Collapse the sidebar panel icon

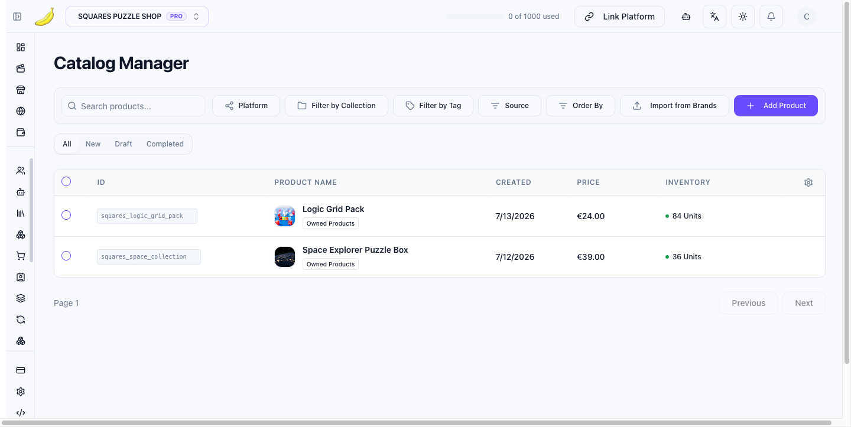pos(17,17)
